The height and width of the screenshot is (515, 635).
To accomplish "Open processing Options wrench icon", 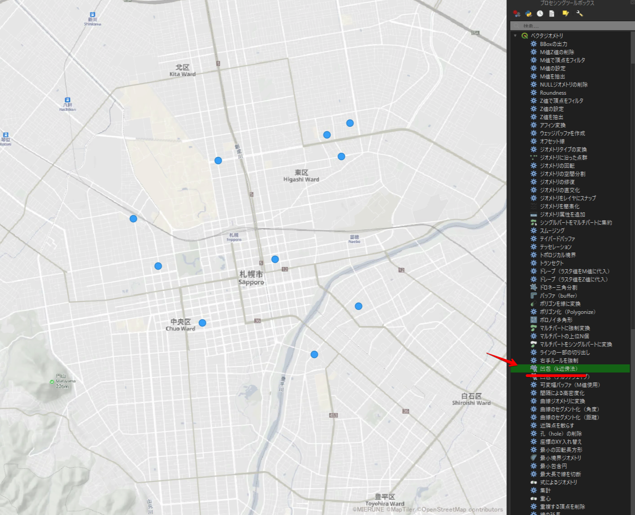I will [x=579, y=14].
